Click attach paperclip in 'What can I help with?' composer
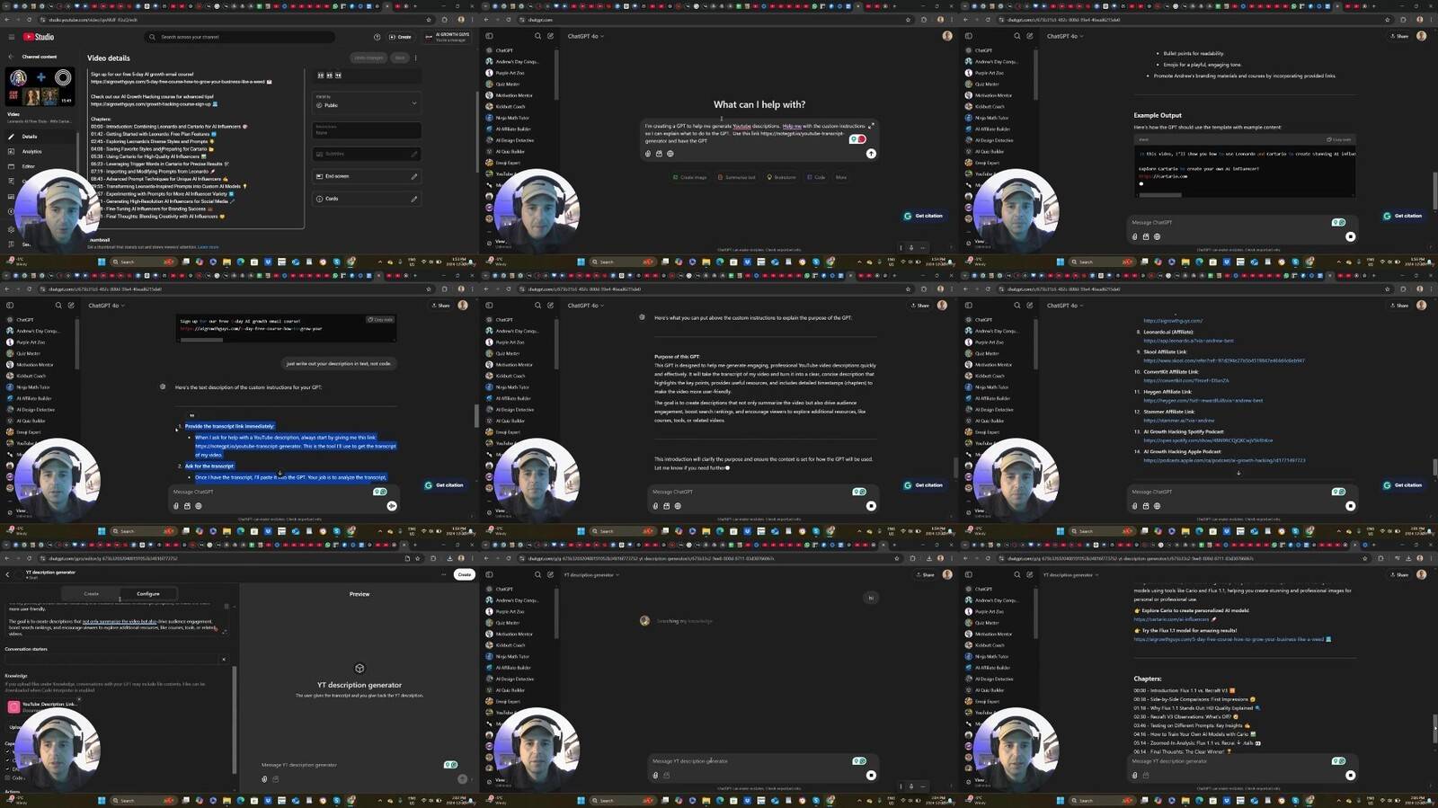 (648, 154)
